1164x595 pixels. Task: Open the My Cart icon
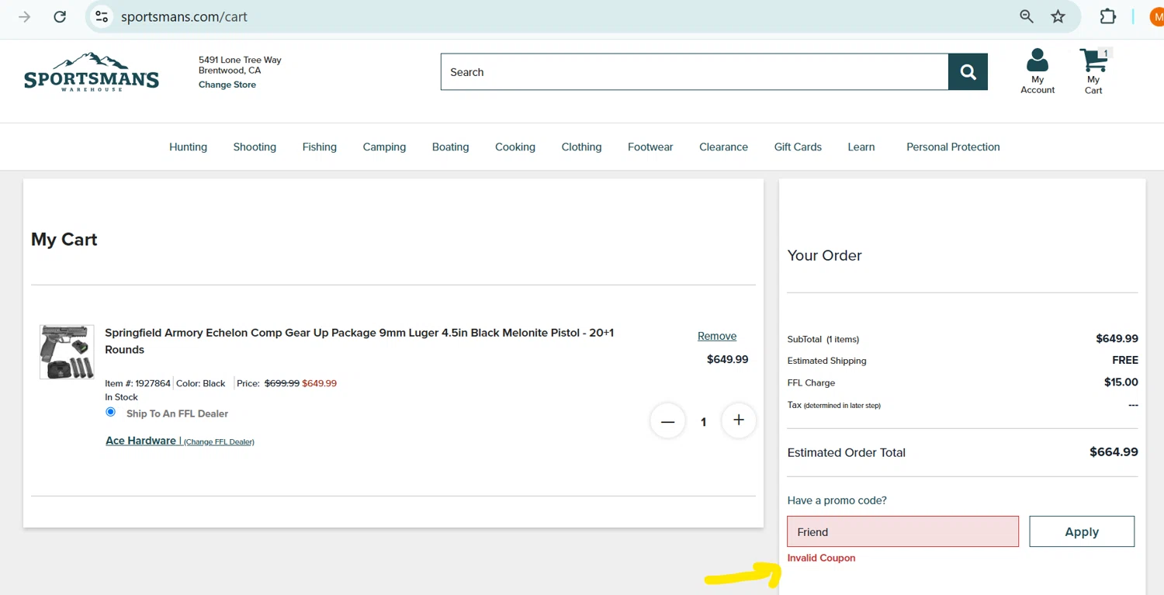[1093, 71]
